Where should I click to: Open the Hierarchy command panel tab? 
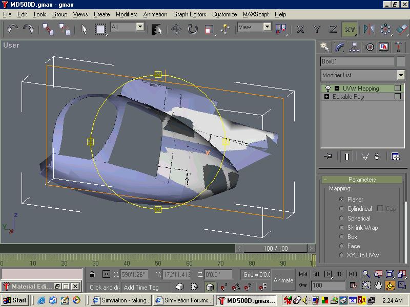[x=354, y=47]
